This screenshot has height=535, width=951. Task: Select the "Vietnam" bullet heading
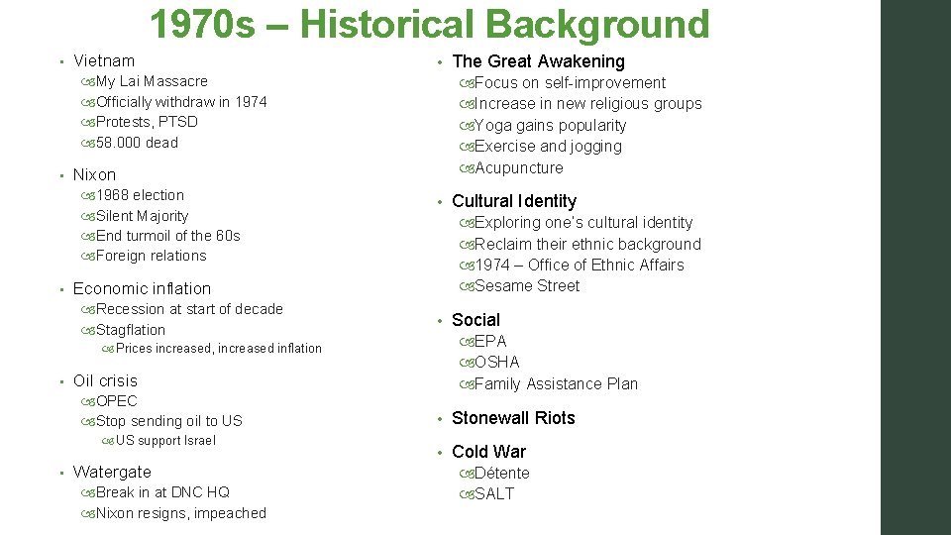pos(104,60)
